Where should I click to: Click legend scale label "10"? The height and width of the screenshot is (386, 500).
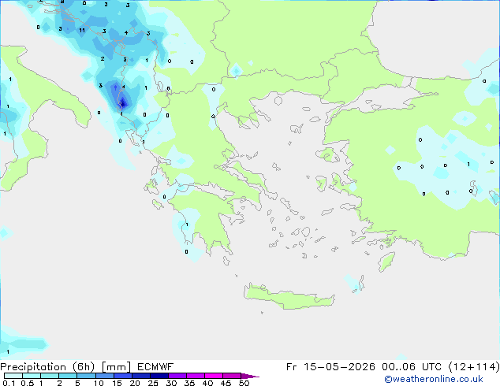tap(99, 383)
